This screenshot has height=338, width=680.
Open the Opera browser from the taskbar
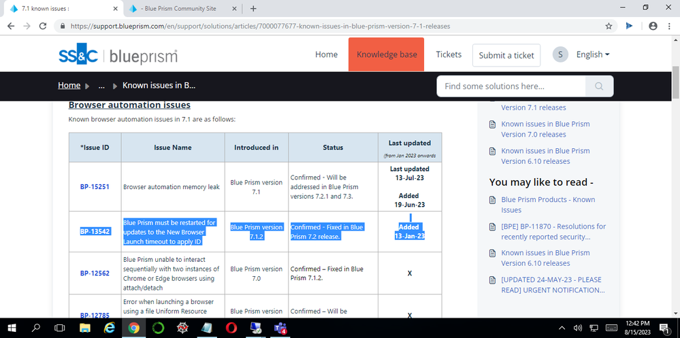(231, 328)
